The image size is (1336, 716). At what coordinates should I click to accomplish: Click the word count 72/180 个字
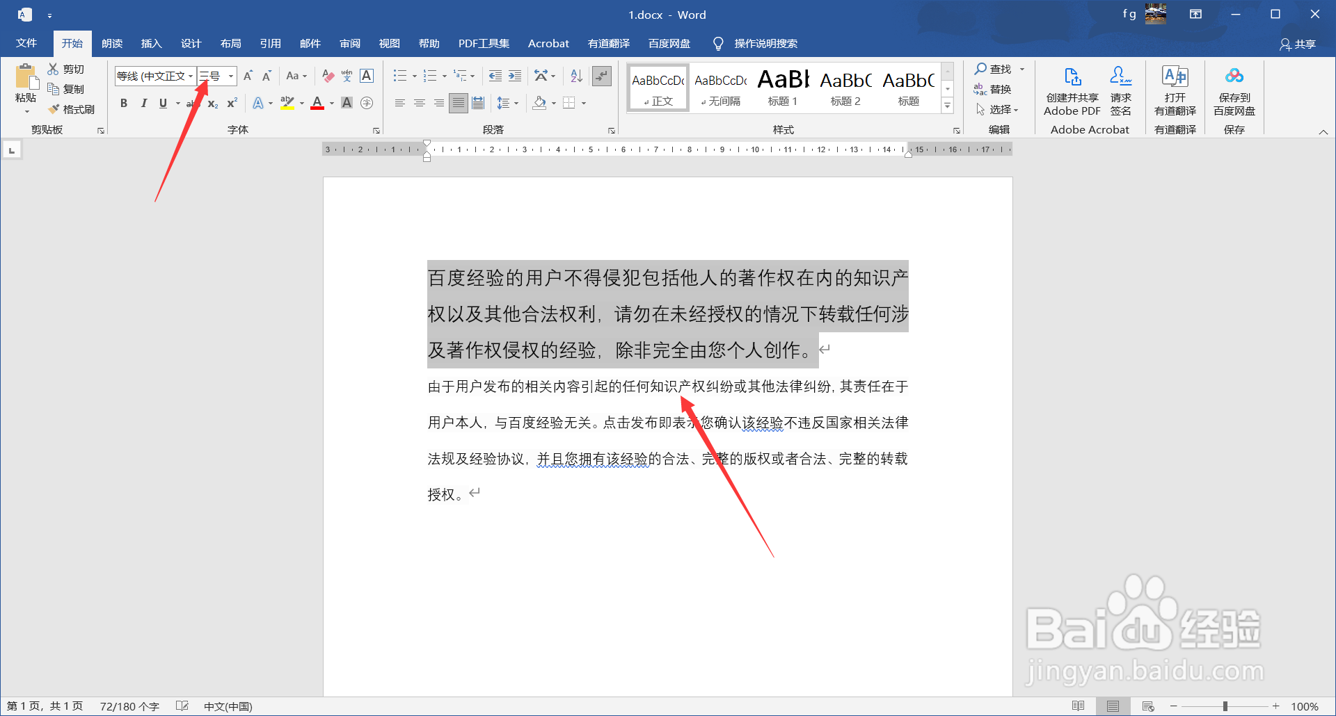click(x=129, y=706)
